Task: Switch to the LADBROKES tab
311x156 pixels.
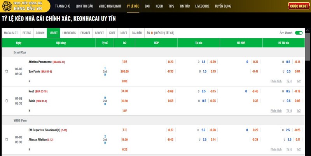Action: (x=69, y=33)
